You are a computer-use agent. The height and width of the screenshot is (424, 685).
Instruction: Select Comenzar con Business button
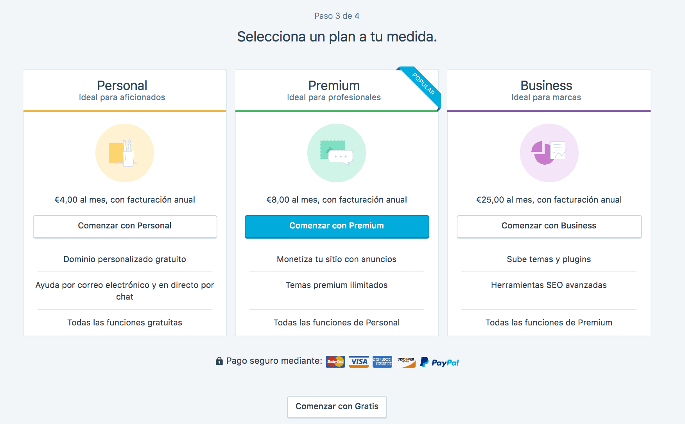click(x=549, y=226)
